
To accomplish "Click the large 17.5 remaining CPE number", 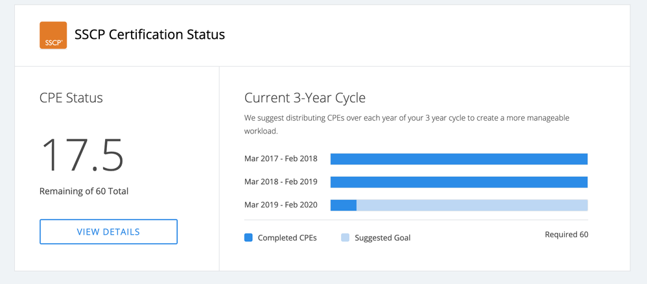I will (x=82, y=154).
